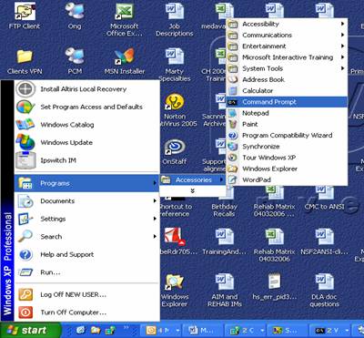
Task: Expand the Programs item in Start menu
Action: (x=86, y=183)
